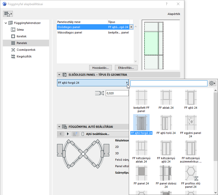Collapse Függönyfal ajtó beállításai section

click(x=59, y=127)
